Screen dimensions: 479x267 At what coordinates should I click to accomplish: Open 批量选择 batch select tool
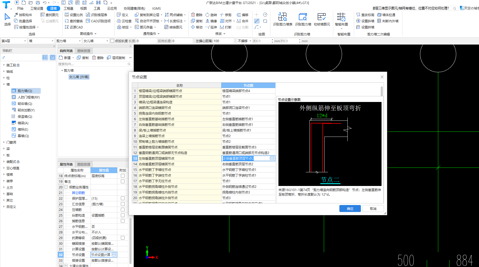click(23, 21)
